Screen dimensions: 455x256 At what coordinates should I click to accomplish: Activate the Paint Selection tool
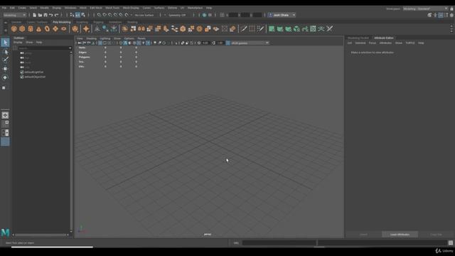click(5, 60)
